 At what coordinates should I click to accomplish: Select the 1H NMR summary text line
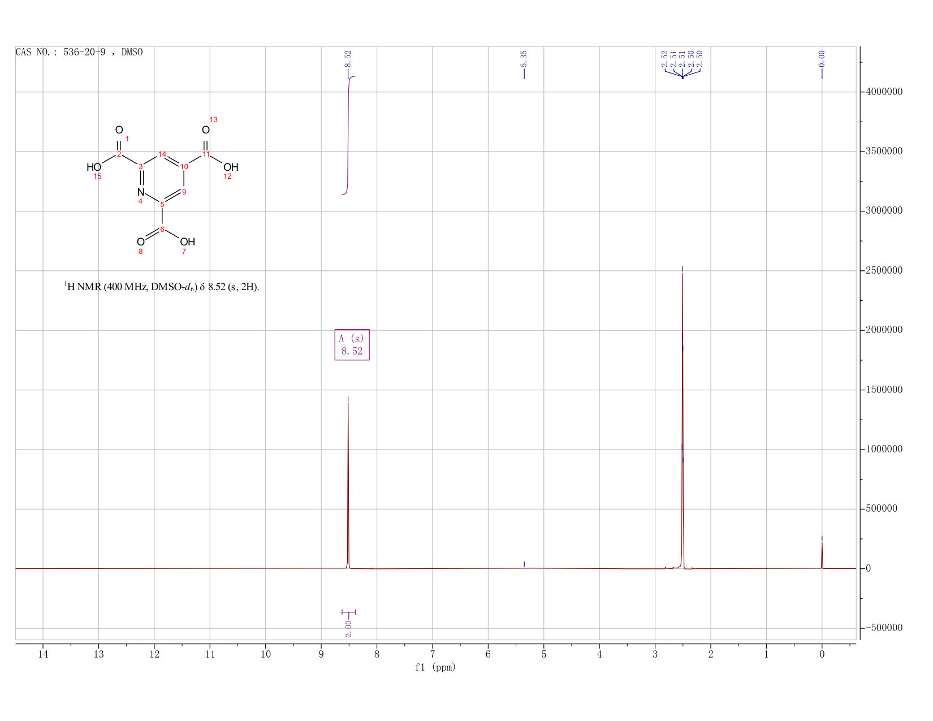[x=162, y=287]
